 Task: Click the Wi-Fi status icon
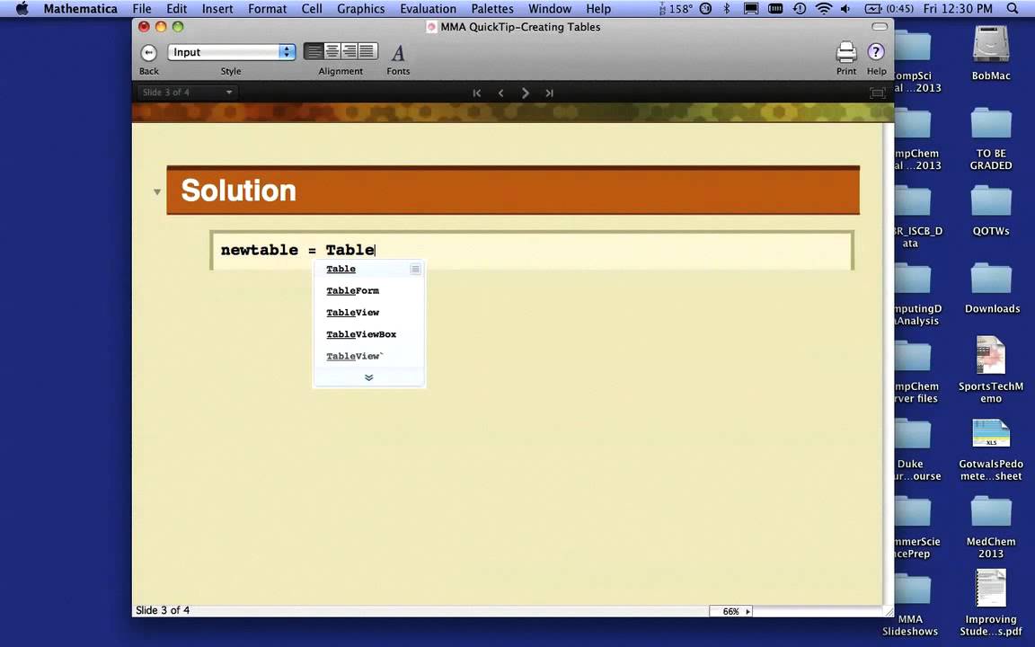[823, 9]
